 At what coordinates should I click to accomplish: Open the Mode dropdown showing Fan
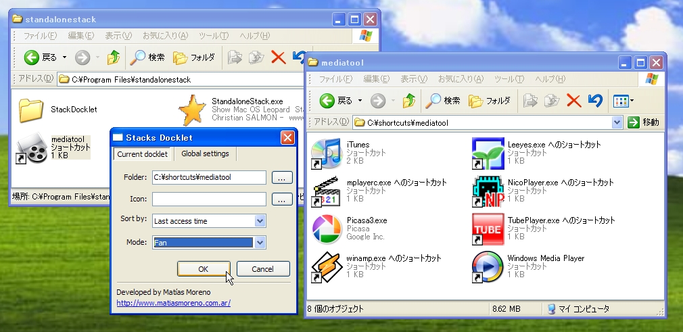tap(260, 242)
